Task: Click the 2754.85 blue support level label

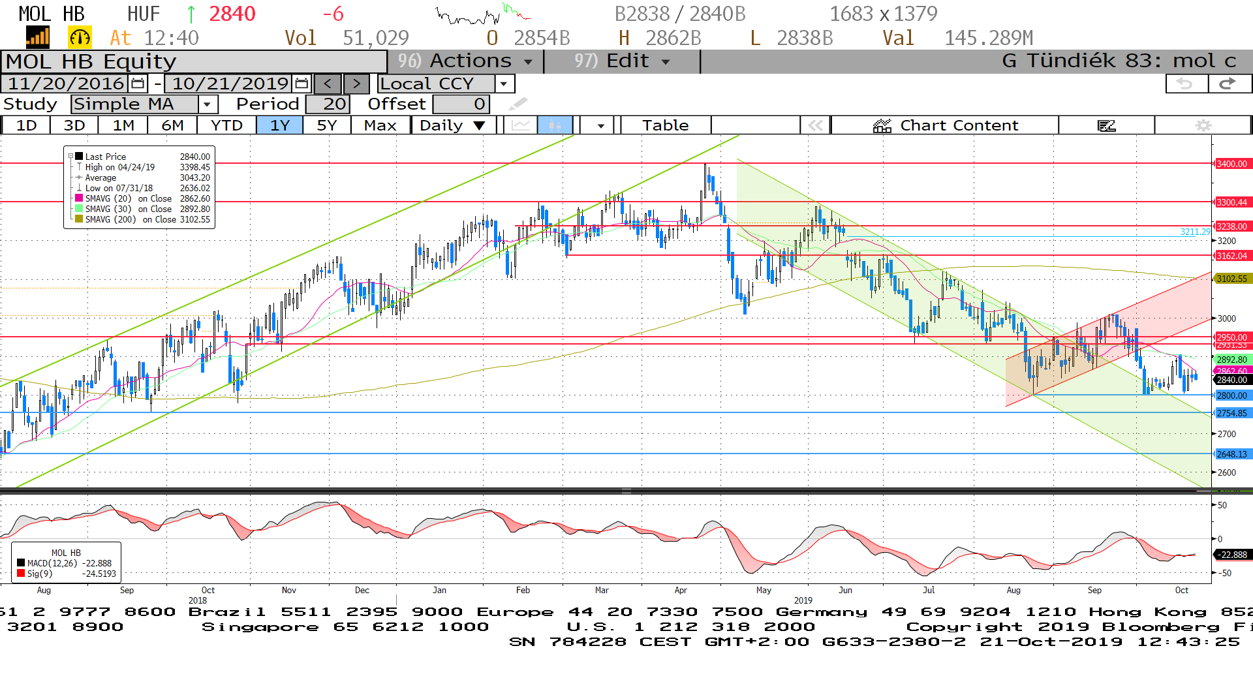Action: click(x=1231, y=413)
